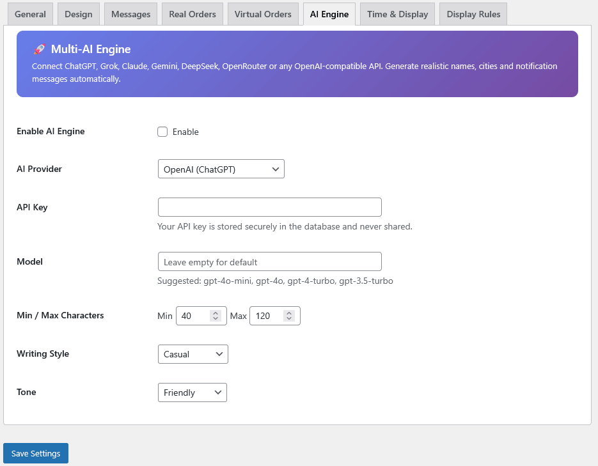This screenshot has height=466, width=598.
Task: Click the Model label
Action: tap(30, 261)
